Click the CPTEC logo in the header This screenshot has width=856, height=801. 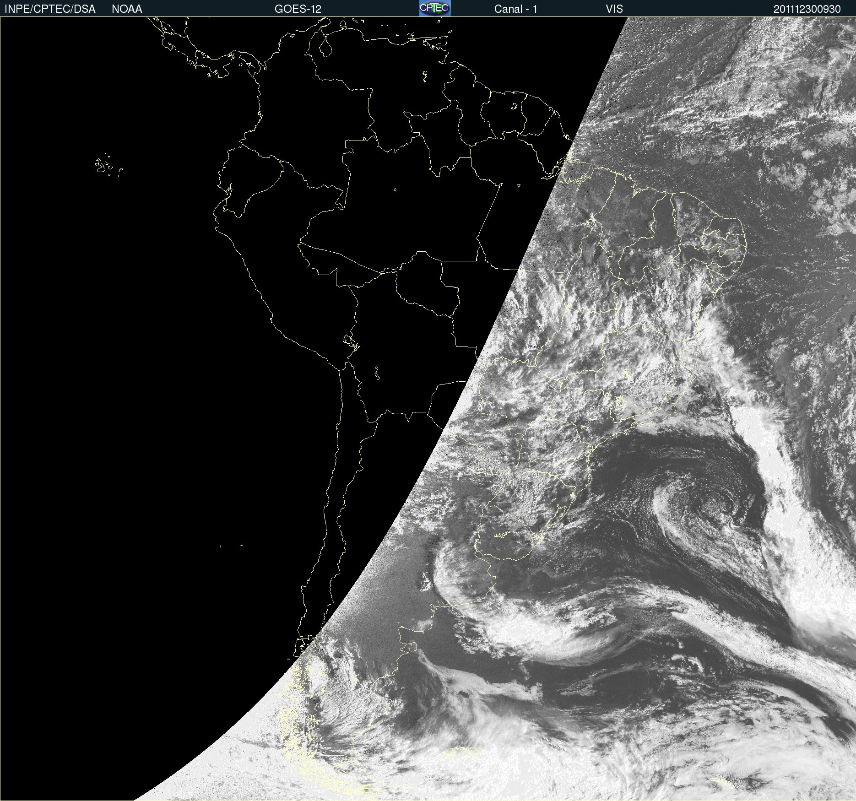[x=435, y=8]
